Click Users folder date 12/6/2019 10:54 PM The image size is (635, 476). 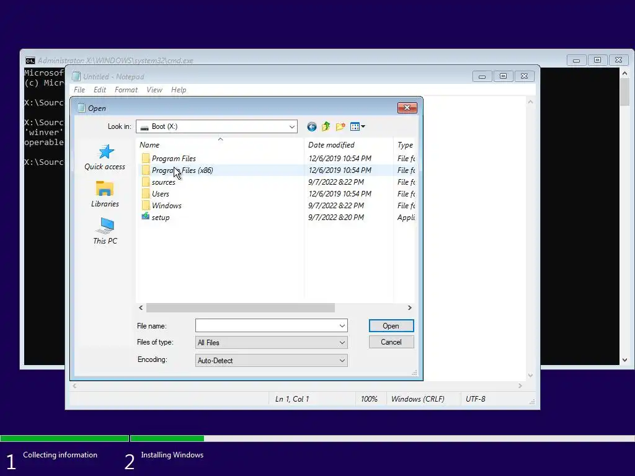click(x=340, y=194)
